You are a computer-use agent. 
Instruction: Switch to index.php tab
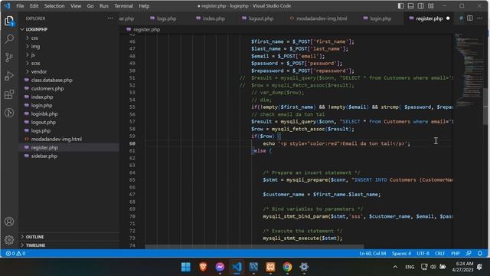(211, 18)
